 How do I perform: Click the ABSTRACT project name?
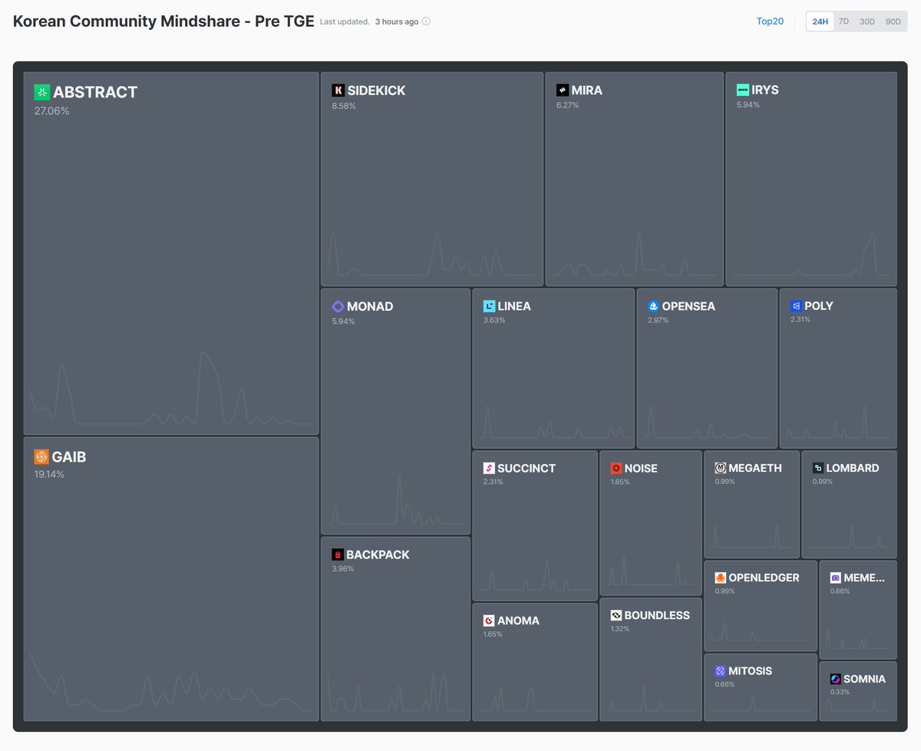pyautogui.click(x=95, y=92)
